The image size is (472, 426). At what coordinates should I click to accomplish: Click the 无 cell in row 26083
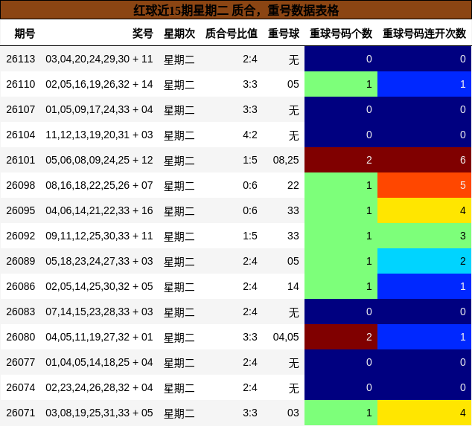coord(294,312)
